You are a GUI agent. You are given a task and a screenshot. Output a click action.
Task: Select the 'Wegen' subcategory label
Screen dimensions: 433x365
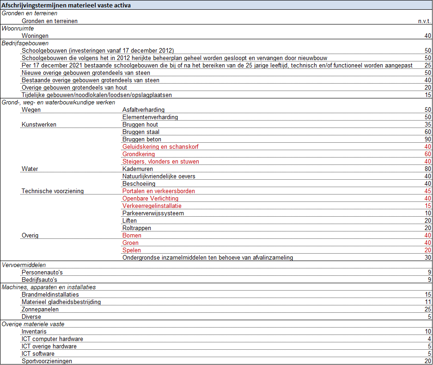click(31, 109)
